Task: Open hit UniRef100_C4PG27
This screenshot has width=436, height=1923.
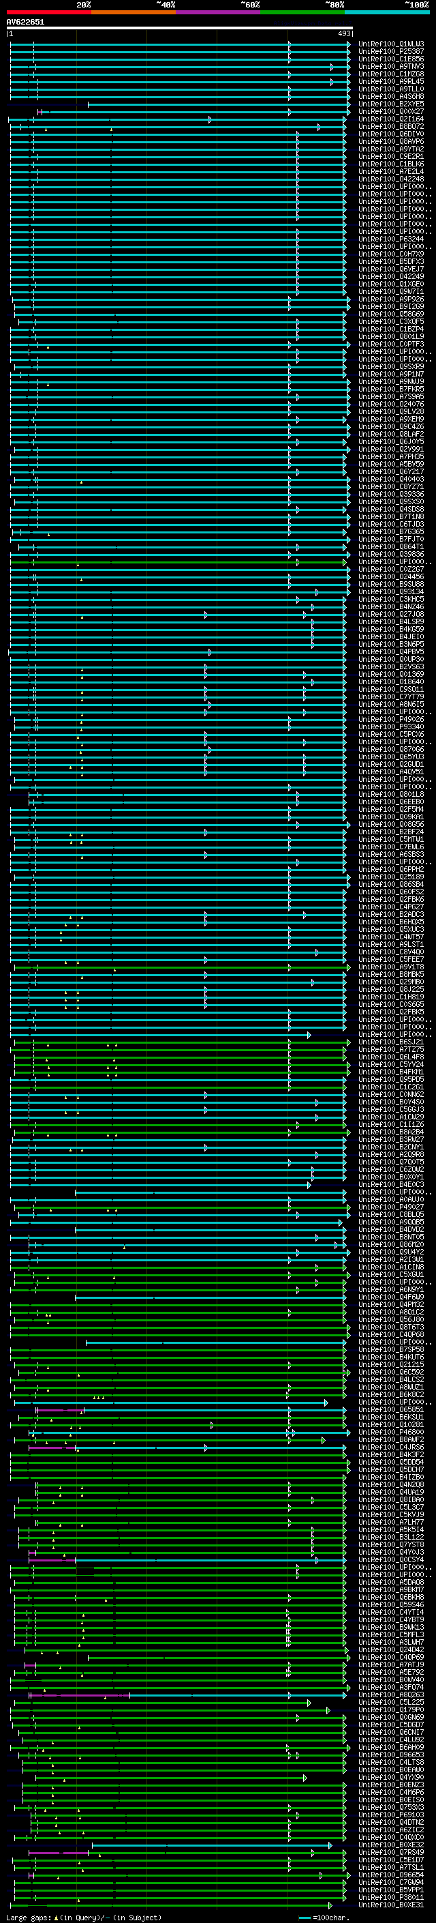Action: [391, 907]
